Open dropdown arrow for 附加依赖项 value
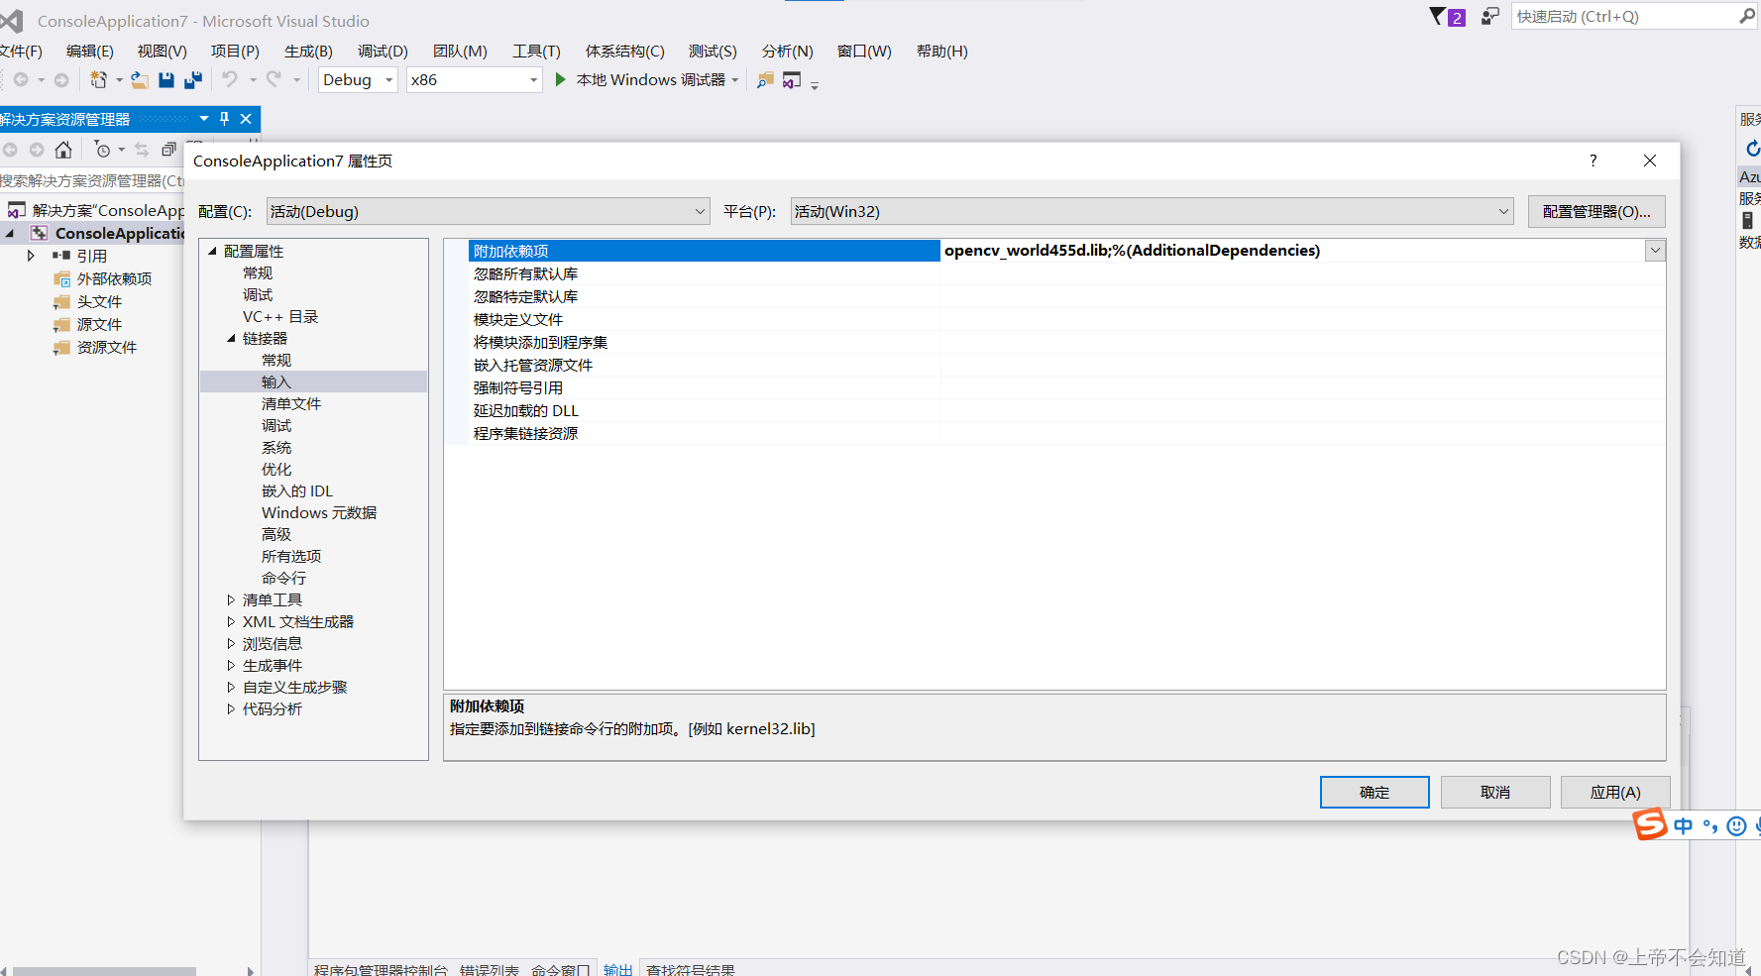The width and height of the screenshot is (1761, 976). pyautogui.click(x=1655, y=251)
